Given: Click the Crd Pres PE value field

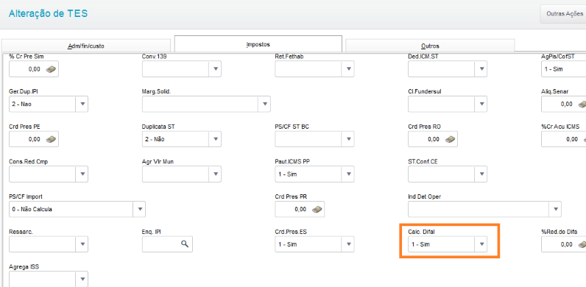Looking at the screenshot, I should click(x=34, y=139).
